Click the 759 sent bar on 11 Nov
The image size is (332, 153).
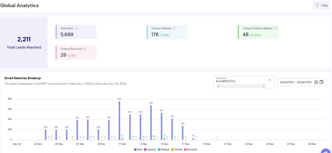point(119,121)
